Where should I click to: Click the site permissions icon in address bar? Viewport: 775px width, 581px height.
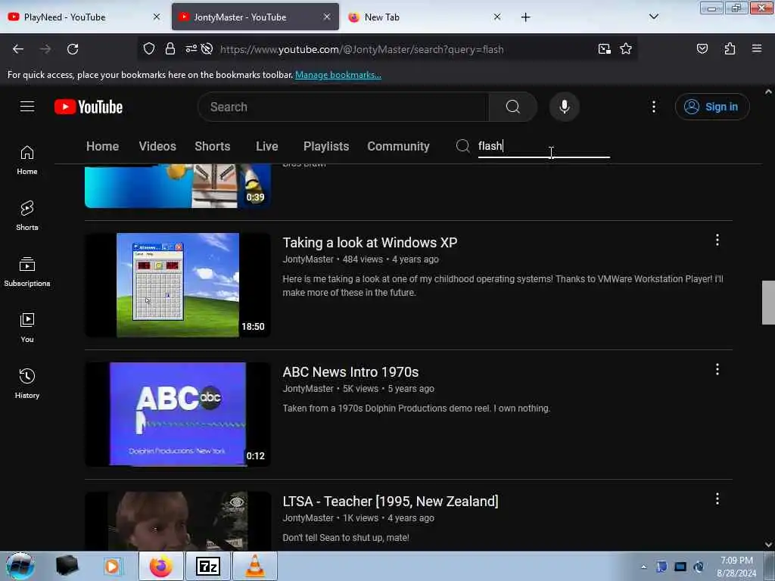[x=191, y=49]
